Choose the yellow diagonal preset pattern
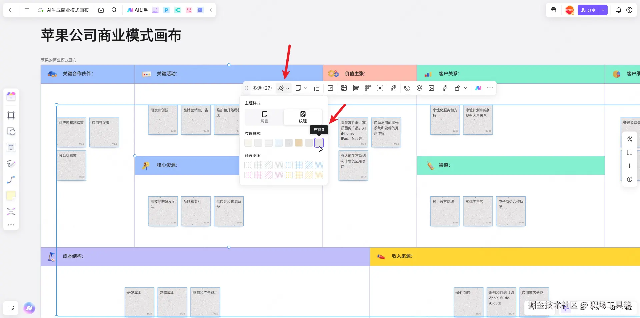This screenshot has height=318, width=640. [309, 175]
